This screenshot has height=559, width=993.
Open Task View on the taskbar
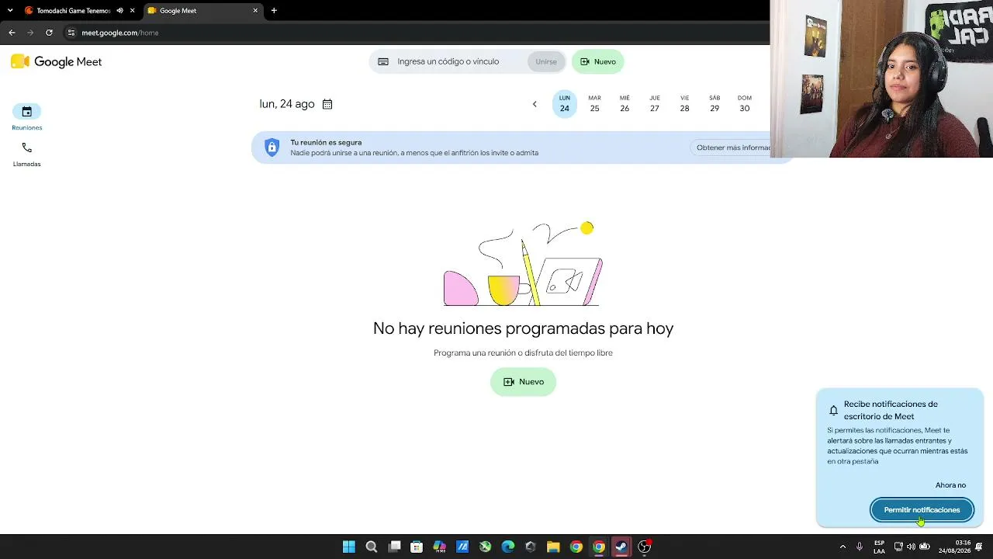(x=394, y=547)
